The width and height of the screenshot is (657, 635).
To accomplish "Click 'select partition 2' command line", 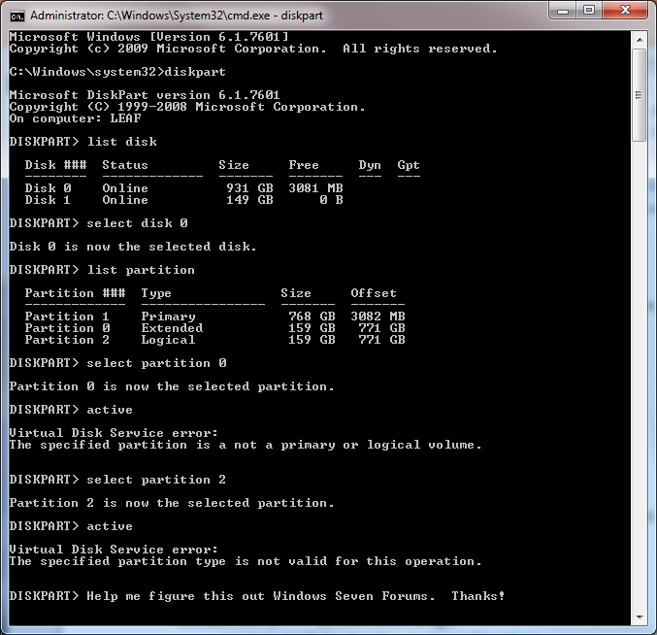I will pos(117,480).
